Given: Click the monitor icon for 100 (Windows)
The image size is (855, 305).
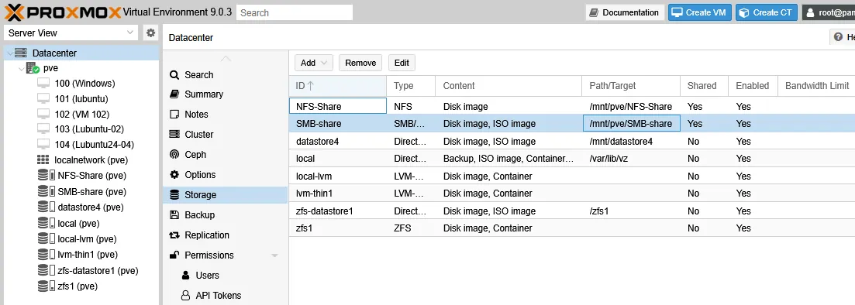Looking at the screenshot, I should click(x=43, y=84).
